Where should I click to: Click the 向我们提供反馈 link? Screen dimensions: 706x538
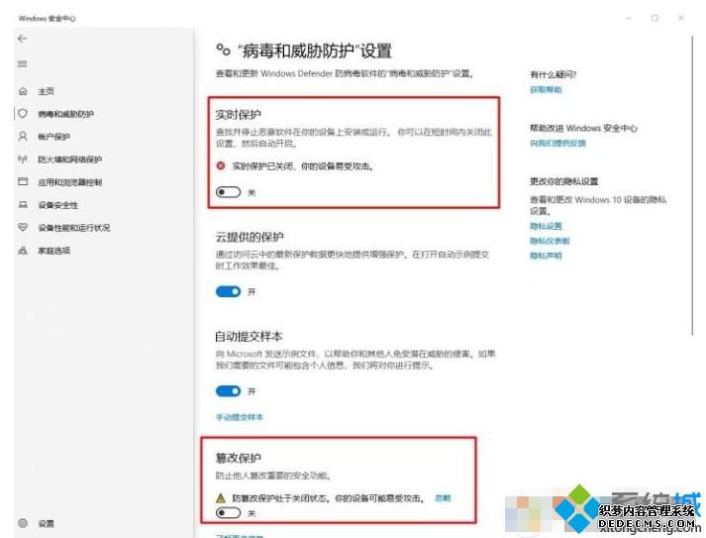tap(557, 144)
